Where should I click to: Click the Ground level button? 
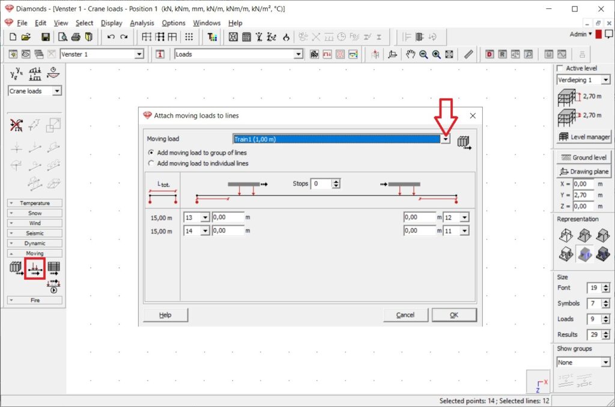[584, 157]
